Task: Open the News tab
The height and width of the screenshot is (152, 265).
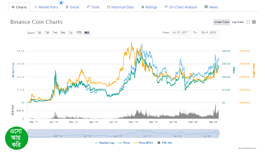Action: pyautogui.click(x=211, y=7)
